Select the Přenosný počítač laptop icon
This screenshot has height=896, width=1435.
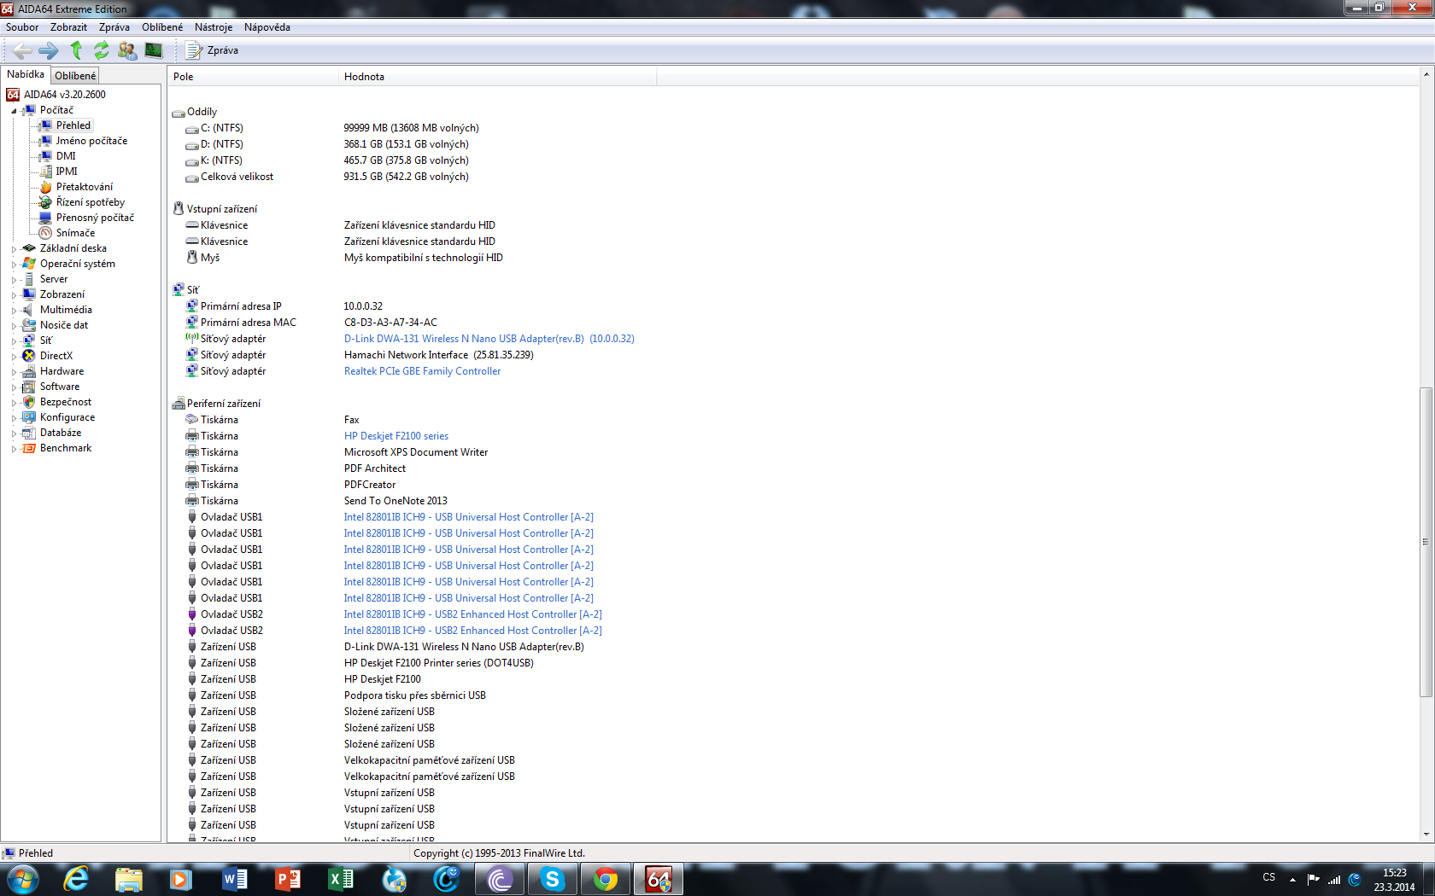coord(46,218)
